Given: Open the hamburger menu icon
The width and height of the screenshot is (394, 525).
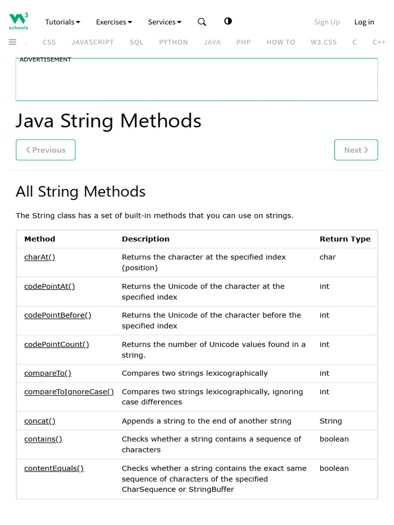Looking at the screenshot, I should click(13, 42).
